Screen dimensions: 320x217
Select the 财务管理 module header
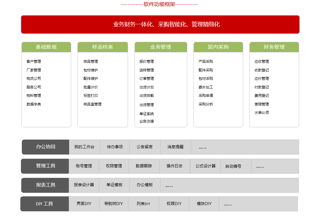pos(274,47)
